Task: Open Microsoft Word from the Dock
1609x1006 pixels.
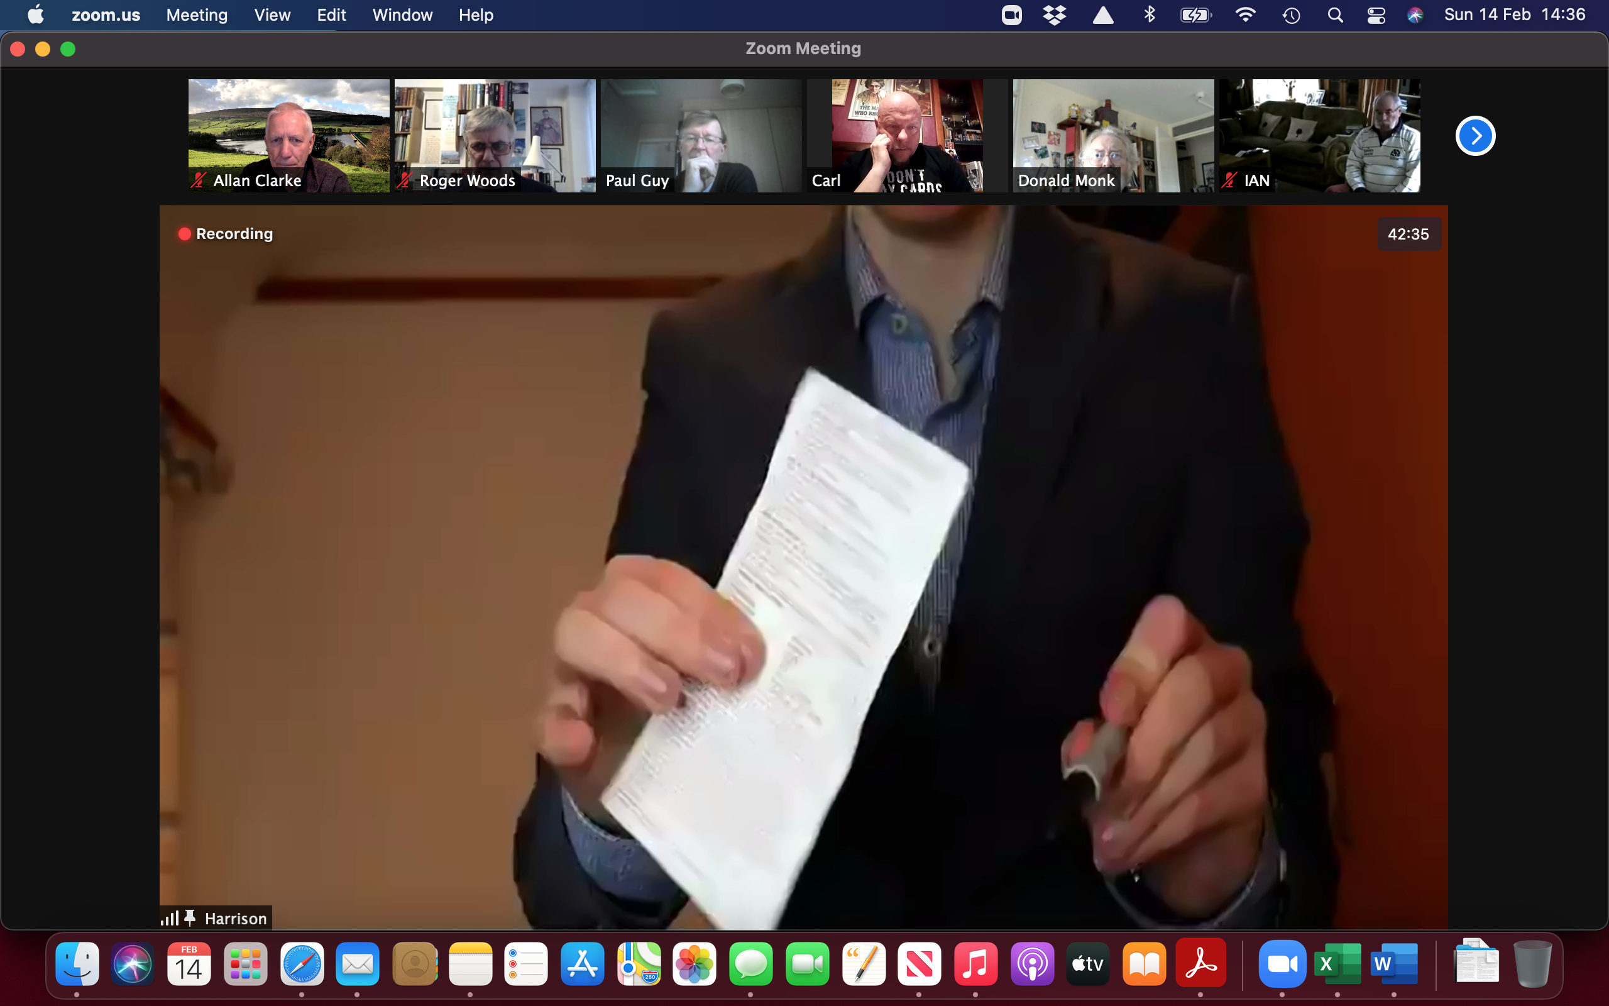Action: pyautogui.click(x=1393, y=963)
